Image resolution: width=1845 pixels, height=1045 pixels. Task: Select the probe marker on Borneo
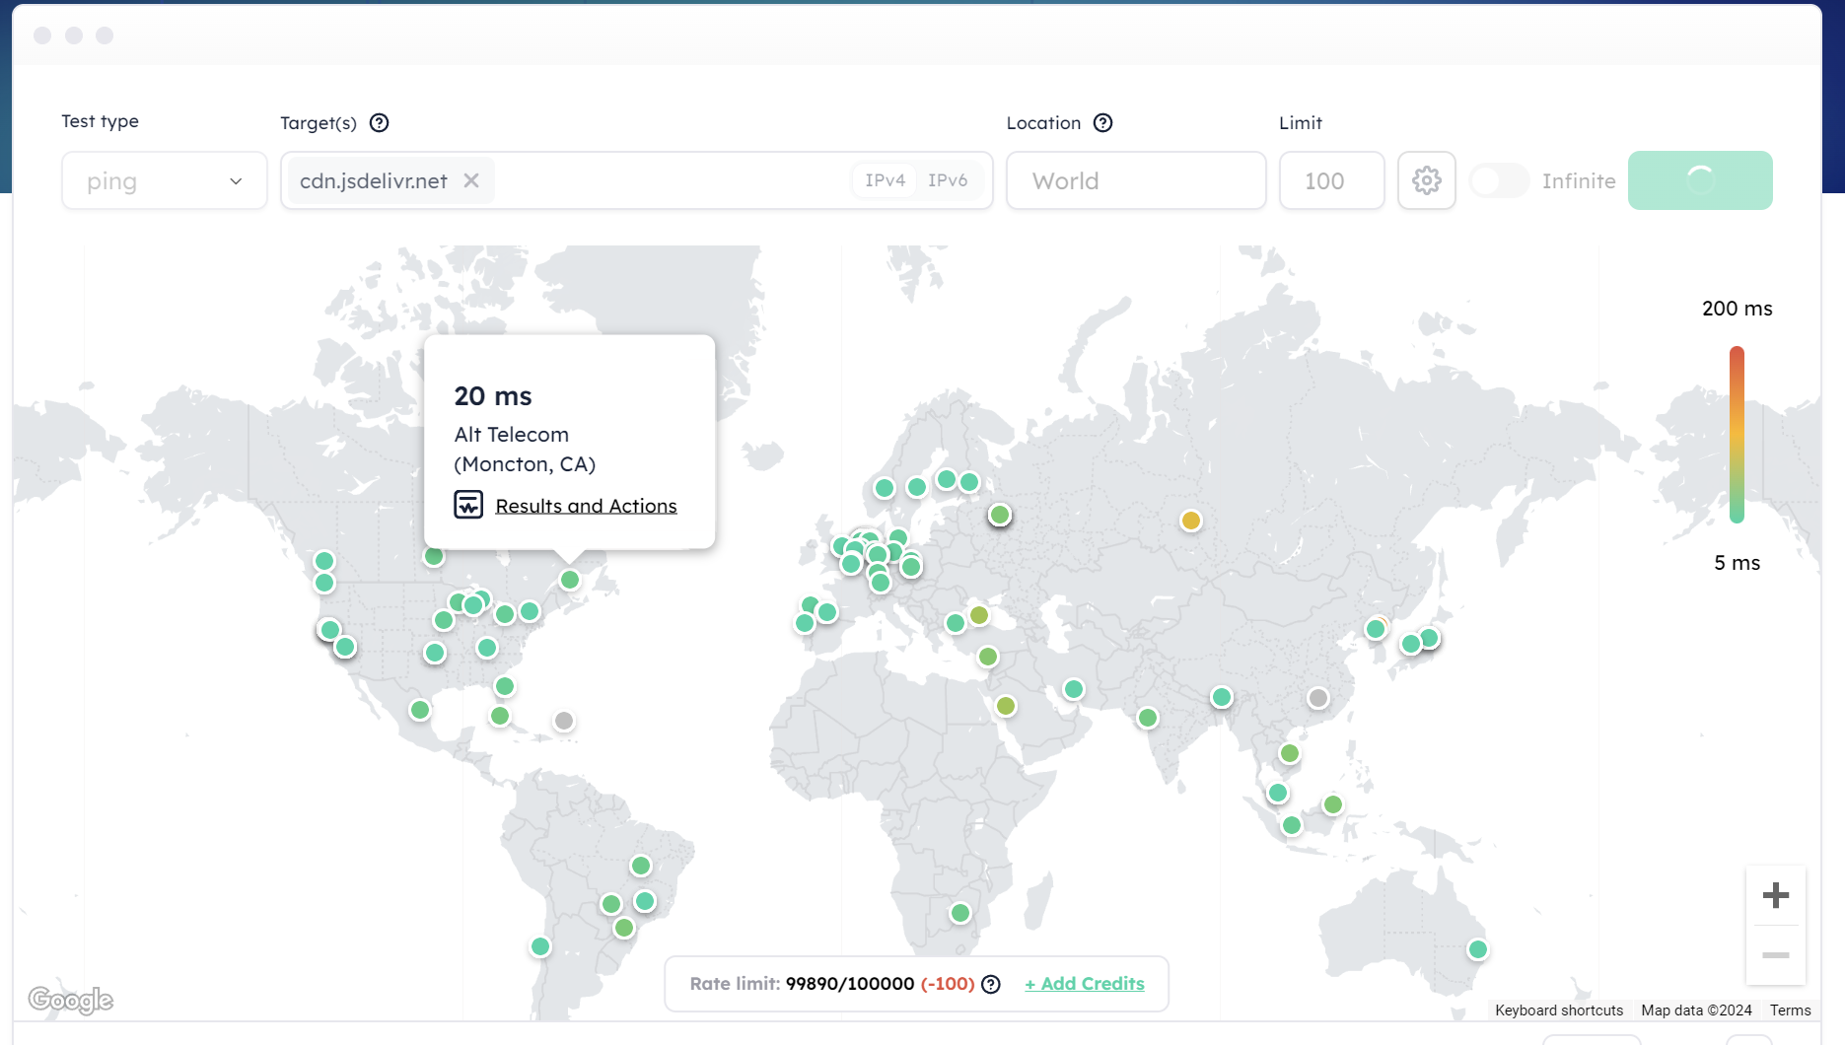(x=1333, y=804)
